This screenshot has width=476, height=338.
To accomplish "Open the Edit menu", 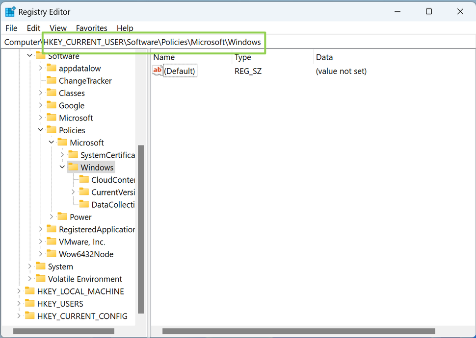I will pyautogui.click(x=33, y=28).
